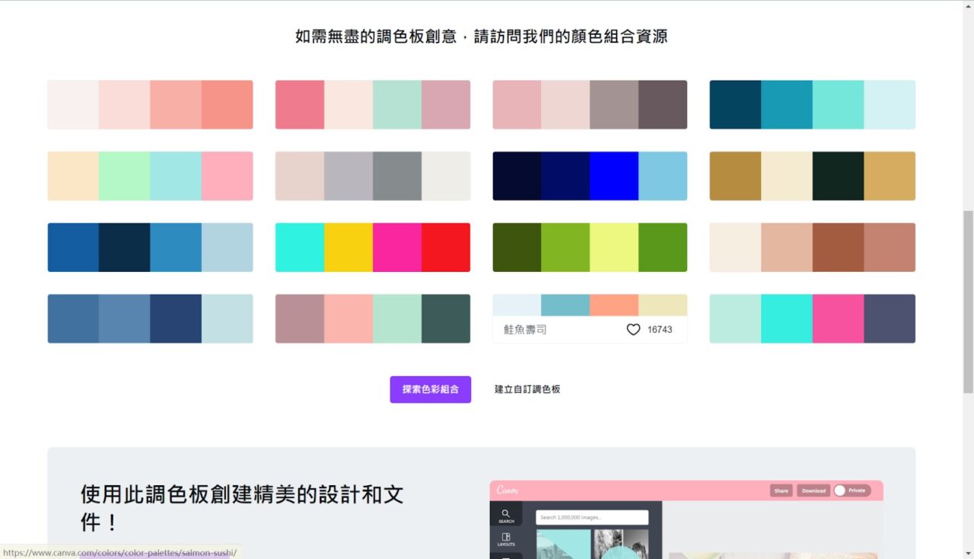Select the bright yellow swatch in the neon palette
This screenshot has width=974, height=559.
click(349, 248)
